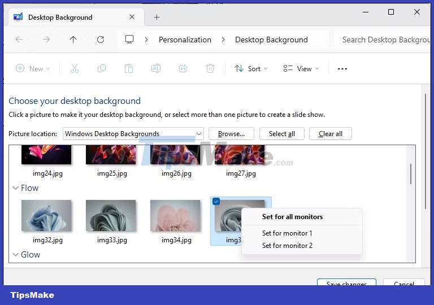Screen dimensions: 434x305
Task: Go back with the back arrow
Action: (x=19, y=40)
